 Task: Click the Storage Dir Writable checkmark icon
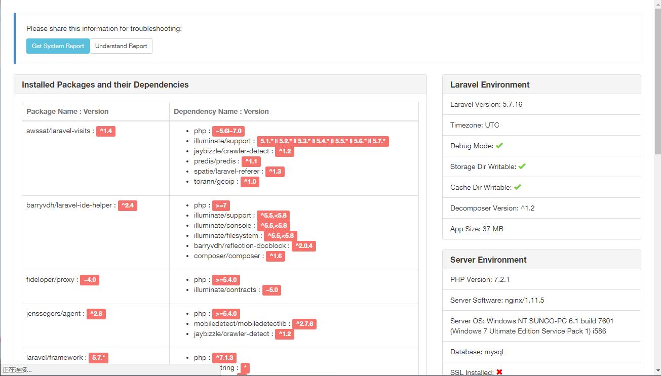521,166
